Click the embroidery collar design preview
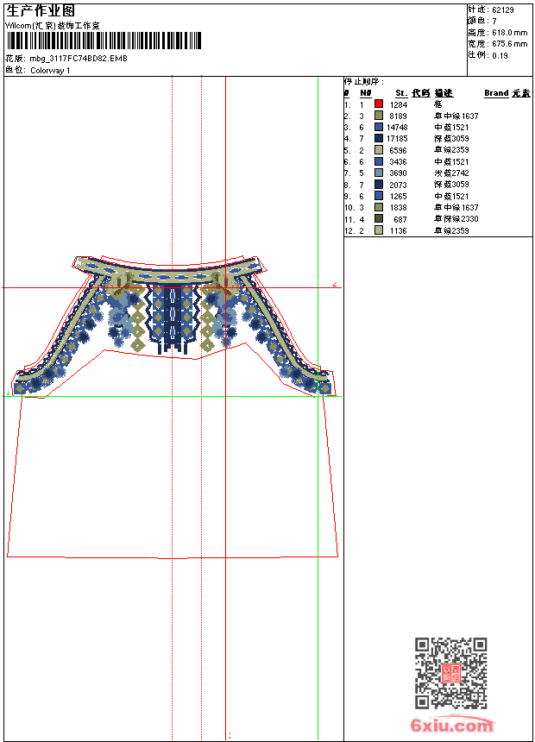This screenshot has height=742, width=535. coord(173,325)
